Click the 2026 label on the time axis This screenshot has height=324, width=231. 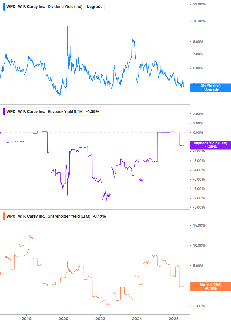174,319
